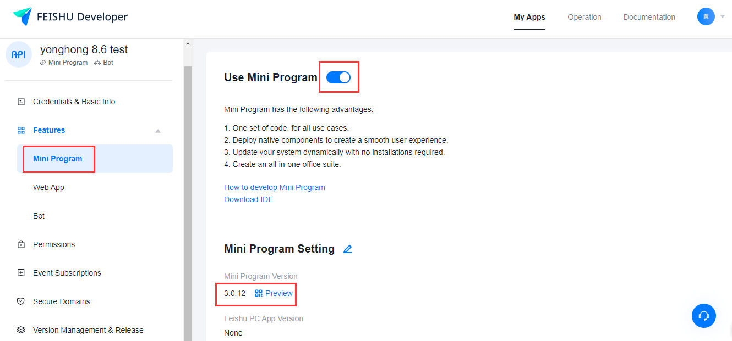
Task: Click the Download IDE link
Action: (248, 199)
